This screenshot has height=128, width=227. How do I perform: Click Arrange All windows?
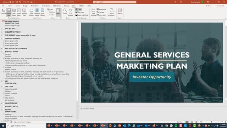101,10
